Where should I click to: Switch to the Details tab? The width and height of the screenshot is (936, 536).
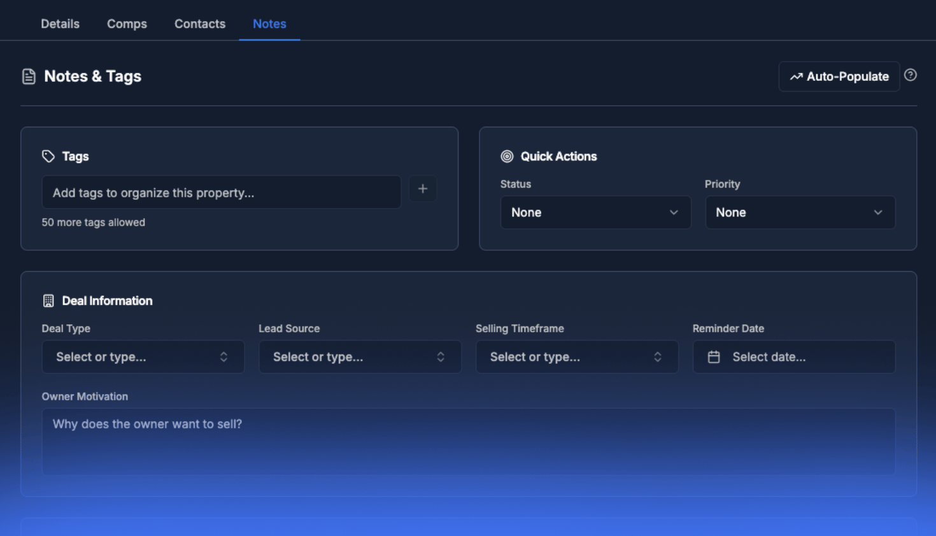click(x=60, y=24)
